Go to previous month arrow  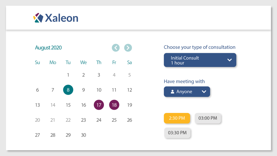tap(116, 48)
